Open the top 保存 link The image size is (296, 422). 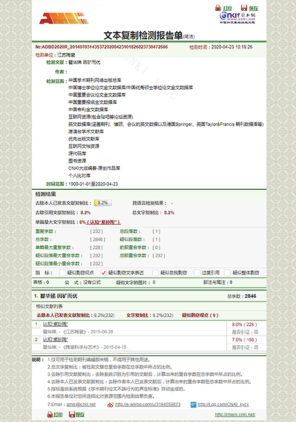pos(254,9)
